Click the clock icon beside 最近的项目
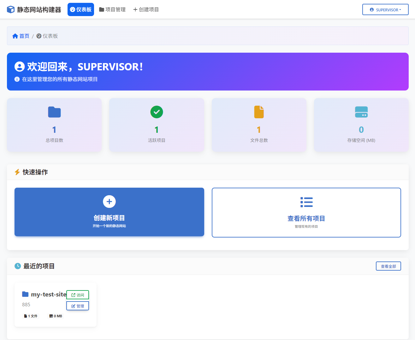This screenshot has width=415, height=340. click(18, 266)
